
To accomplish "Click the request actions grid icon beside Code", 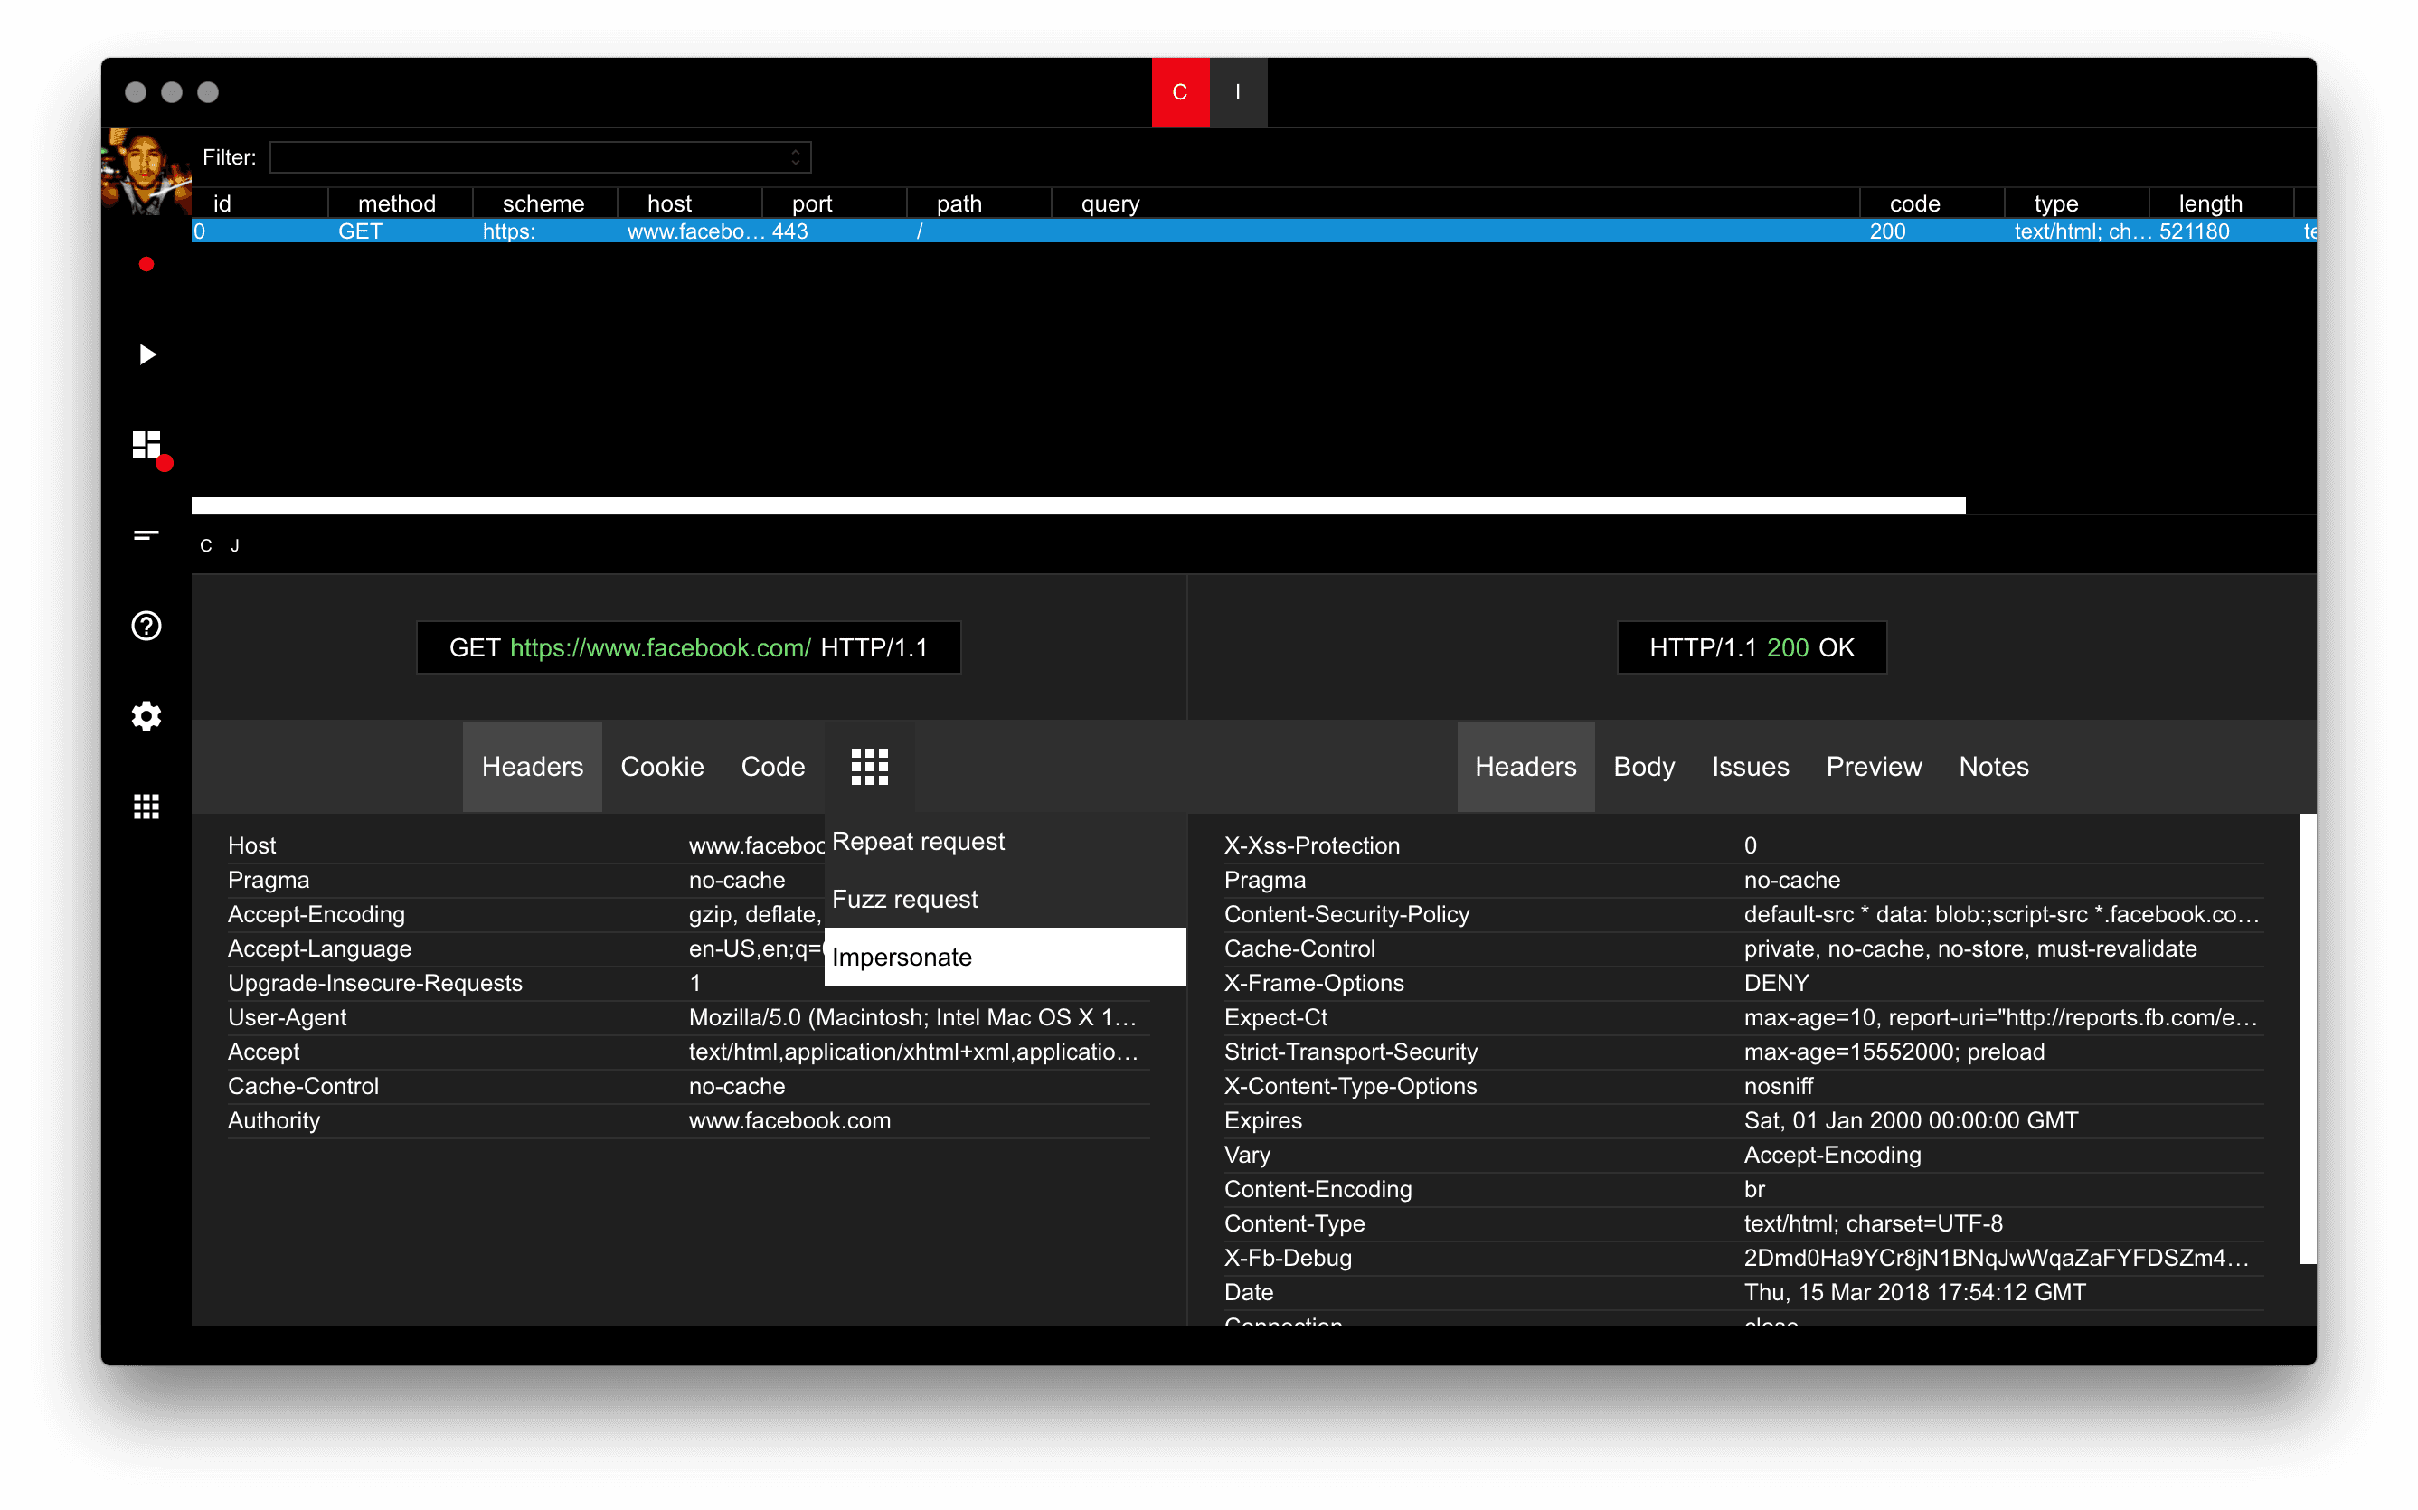I will pos(869,767).
